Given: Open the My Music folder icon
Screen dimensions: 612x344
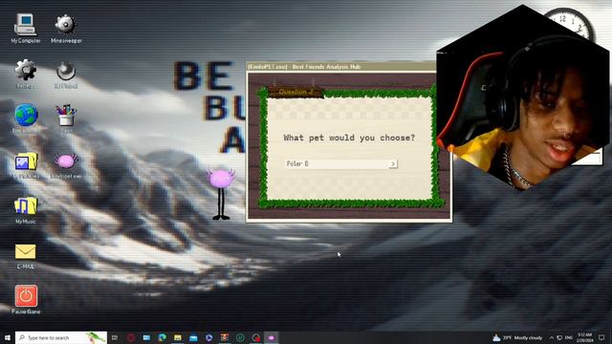Looking at the screenshot, I should click(26, 210).
